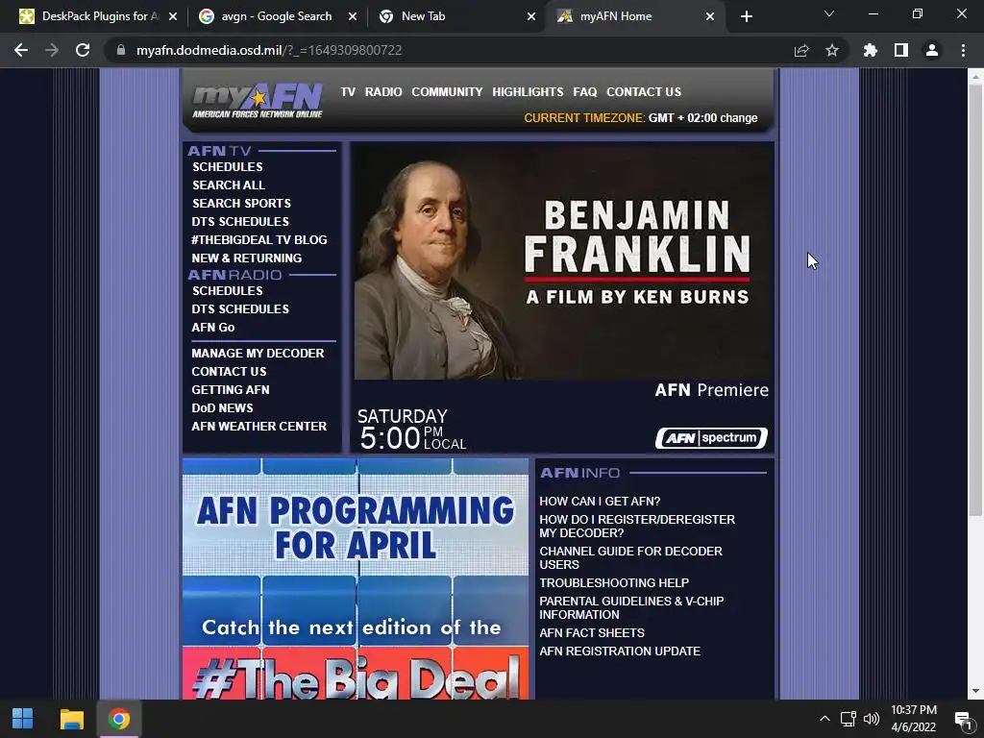The image size is (984, 738).
Task: Open CHANNEL GUIDE FOR DECODER USERS link
Action: pyautogui.click(x=630, y=557)
